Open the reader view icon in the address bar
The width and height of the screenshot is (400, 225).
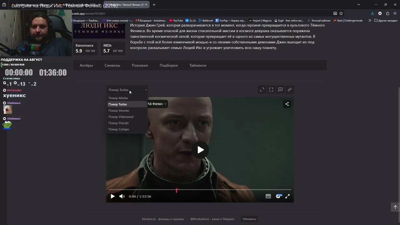(x=335, y=13)
